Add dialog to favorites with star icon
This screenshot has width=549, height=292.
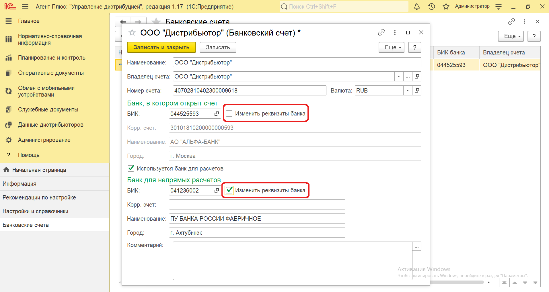tap(132, 33)
